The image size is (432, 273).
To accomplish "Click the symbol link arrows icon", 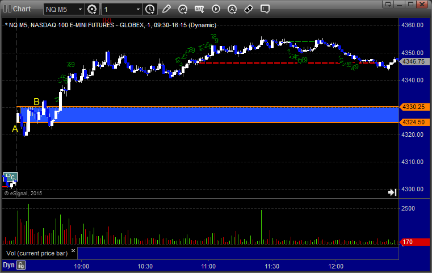I will click(x=249, y=9).
